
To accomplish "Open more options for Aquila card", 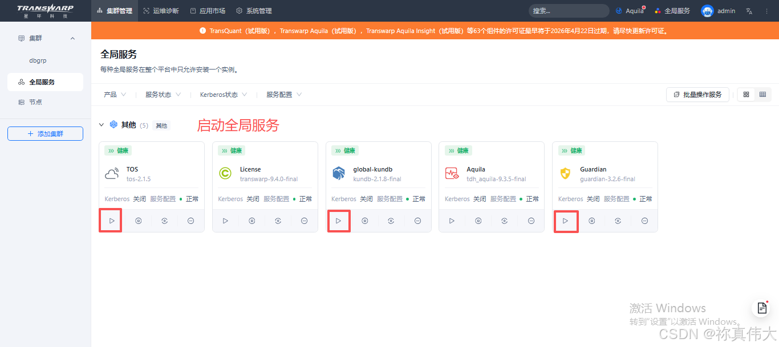I will pyautogui.click(x=531, y=221).
